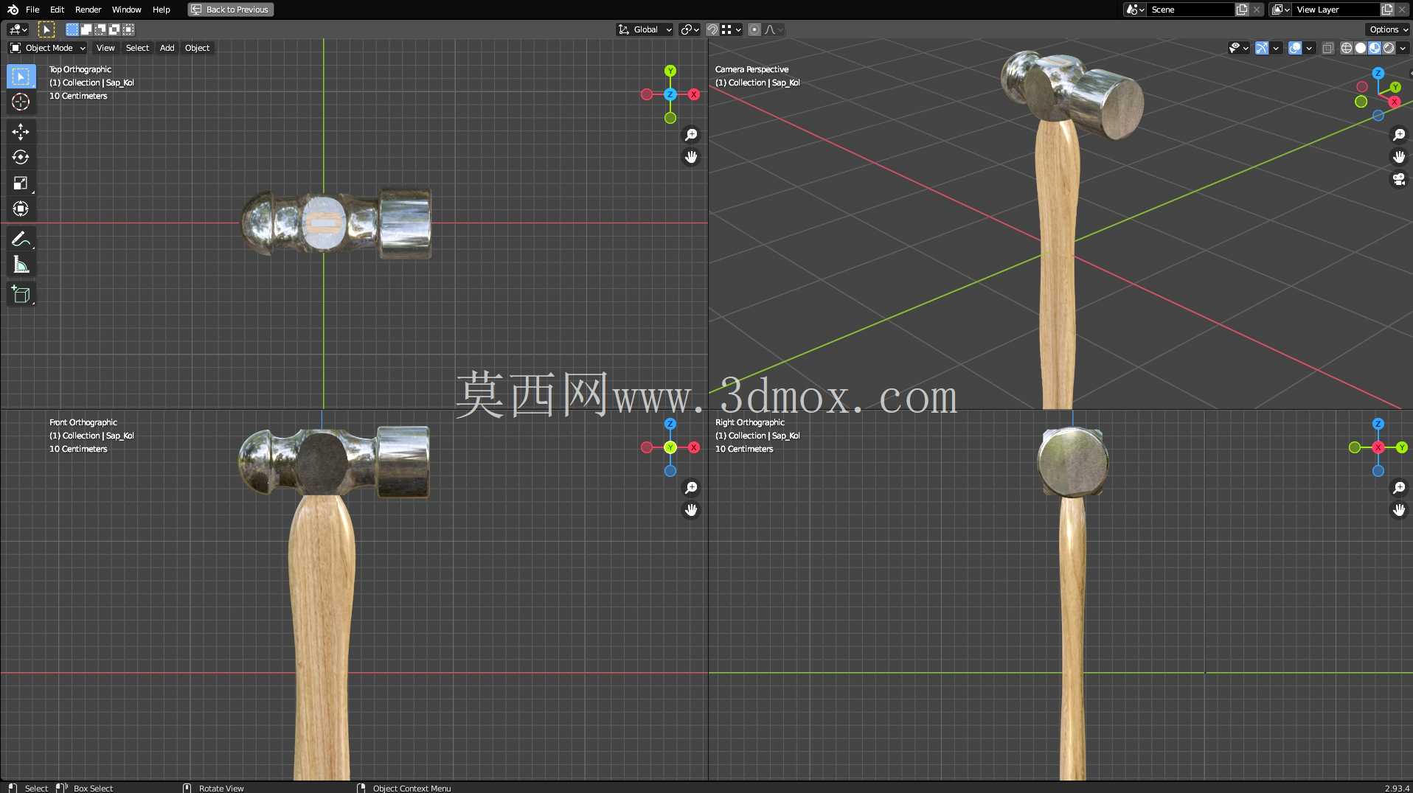The width and height of the screenshot is (1413, 793).
Task: Open the editor type dropdown
Action: (18, 29)
